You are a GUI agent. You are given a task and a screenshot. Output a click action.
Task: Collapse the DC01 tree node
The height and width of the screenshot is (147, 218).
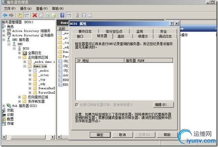tap(14, 49)
